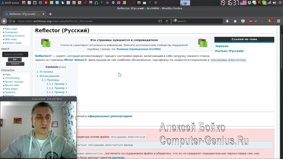Open Getting involved sidebar link
Image resolution: width=283 pixels, height=159 pixels.
pyautogui.click(x=15, y=36)
